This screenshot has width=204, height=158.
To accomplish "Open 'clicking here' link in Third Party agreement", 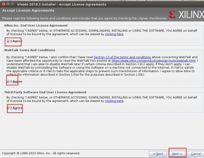I will click(114, 101).
